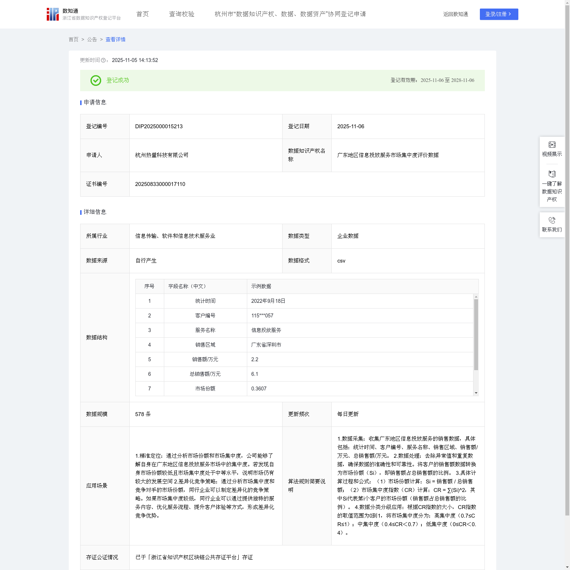Select registration number DIP2025000015213
Screen dimensions: 570x570
click(x=159, y=126)
